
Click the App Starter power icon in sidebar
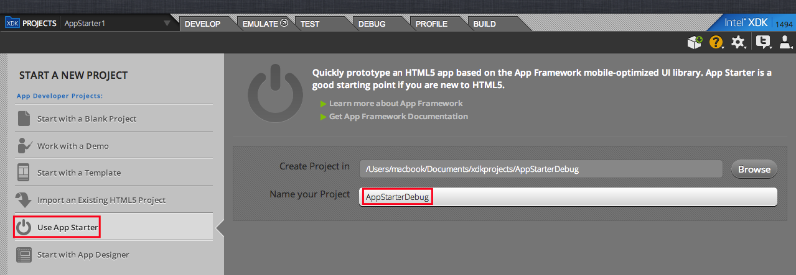[x=24, y=227]
